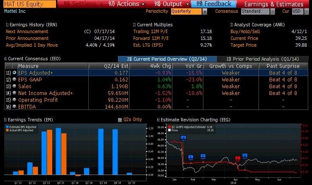Click EBITDA estimate 144.600M

(116, 107)
